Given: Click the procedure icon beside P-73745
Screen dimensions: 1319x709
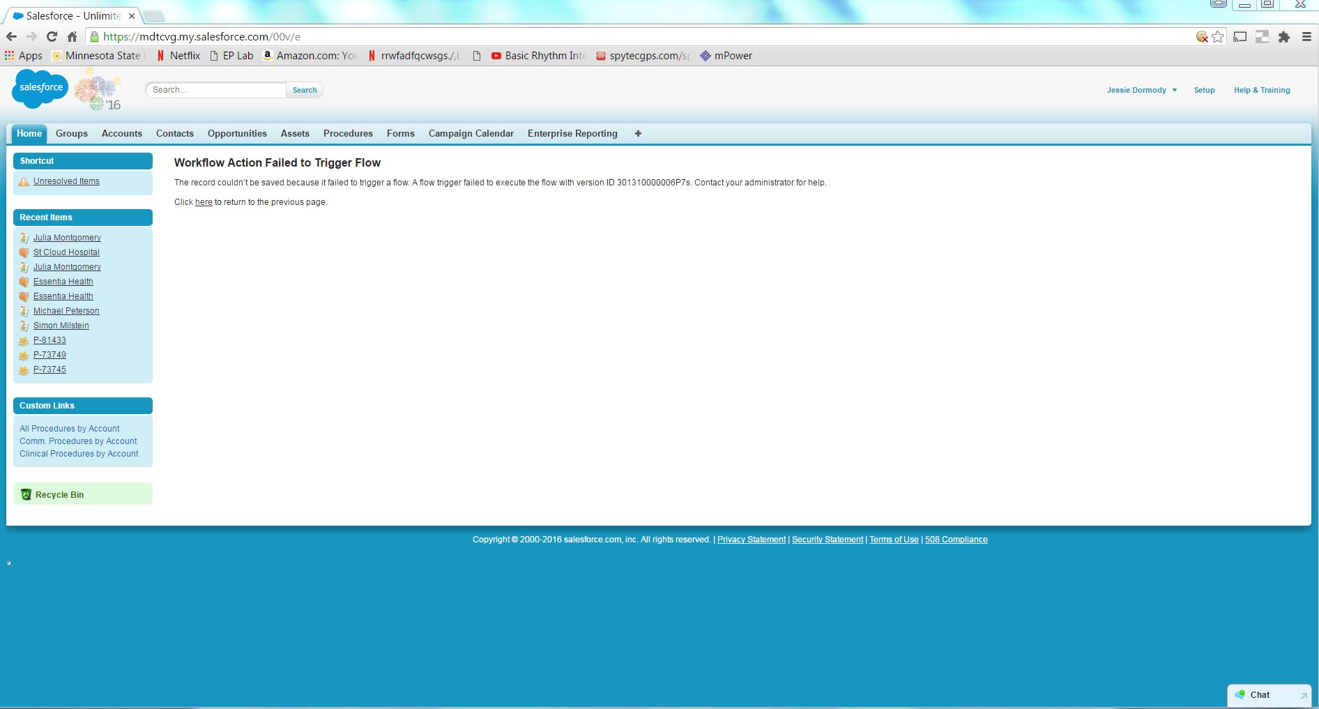Looking at the screenshot, I should (24, 370).
